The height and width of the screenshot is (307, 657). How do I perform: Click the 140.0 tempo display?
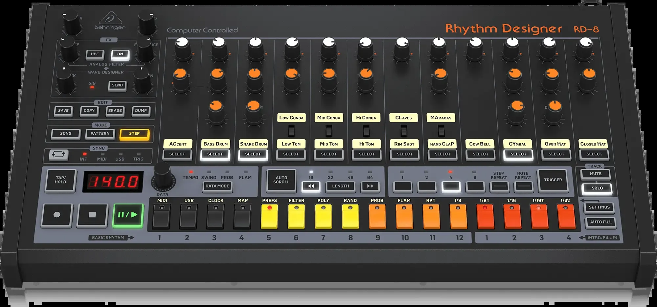(x=113, y=182)
